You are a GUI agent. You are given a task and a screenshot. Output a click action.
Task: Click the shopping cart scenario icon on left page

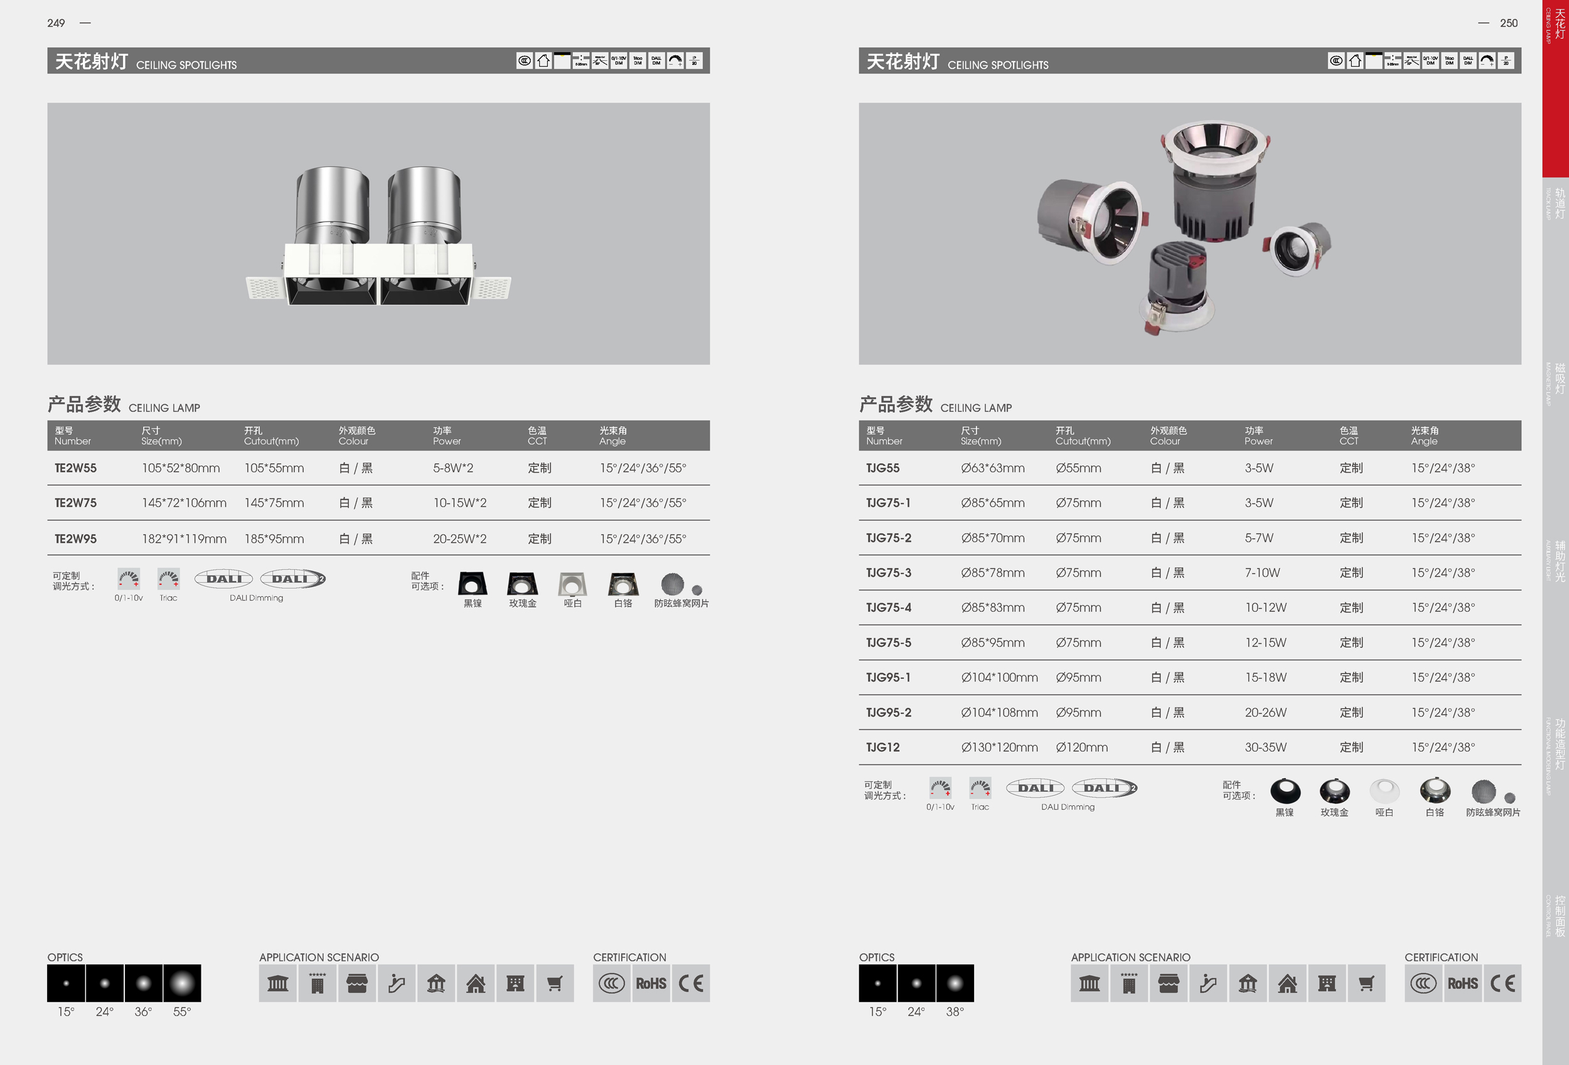point(554,983)
